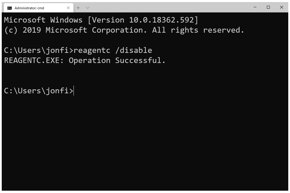Select the Administrator: cmd tab
290x193 pixels.
32,8
